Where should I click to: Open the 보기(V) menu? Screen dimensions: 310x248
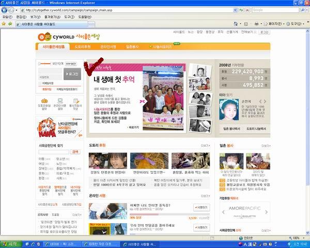click(x=35, y=17)
